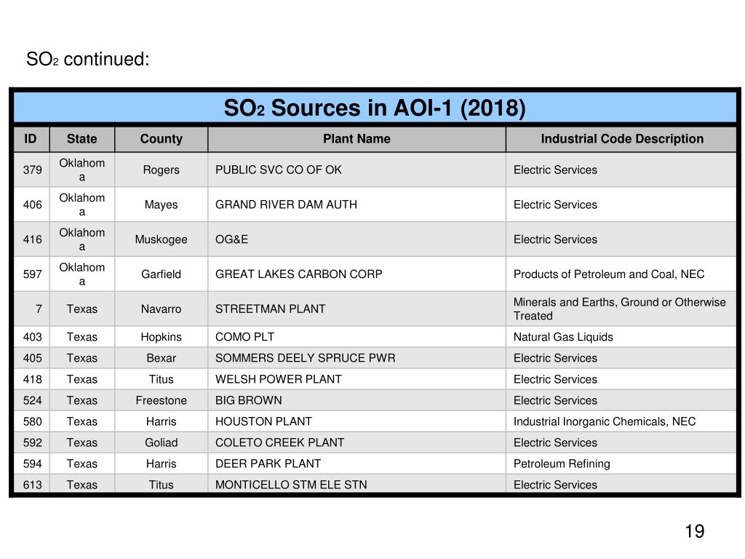Viewport: 745px width, 559px height.
Task: Click the 'State' column header
Action: [x=81, y=139]
